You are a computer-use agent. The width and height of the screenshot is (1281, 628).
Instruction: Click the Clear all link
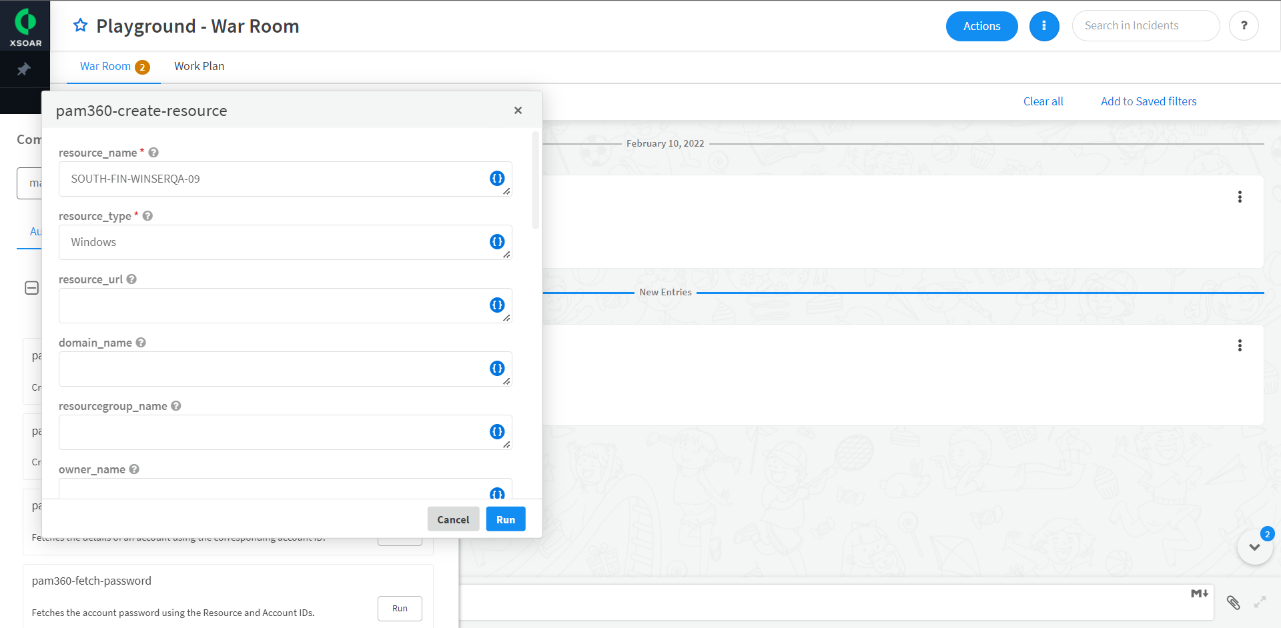coord(1043,101)
